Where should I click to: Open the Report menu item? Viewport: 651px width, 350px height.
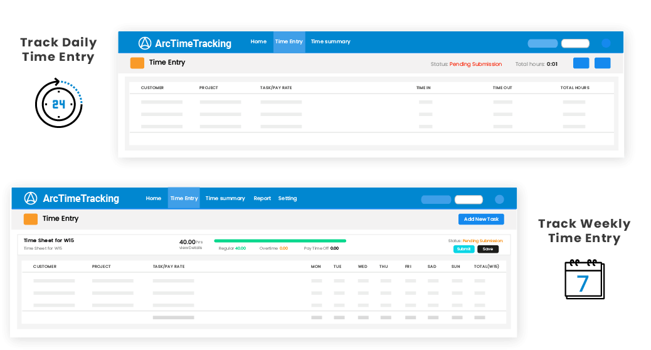(x=262, y=198)
